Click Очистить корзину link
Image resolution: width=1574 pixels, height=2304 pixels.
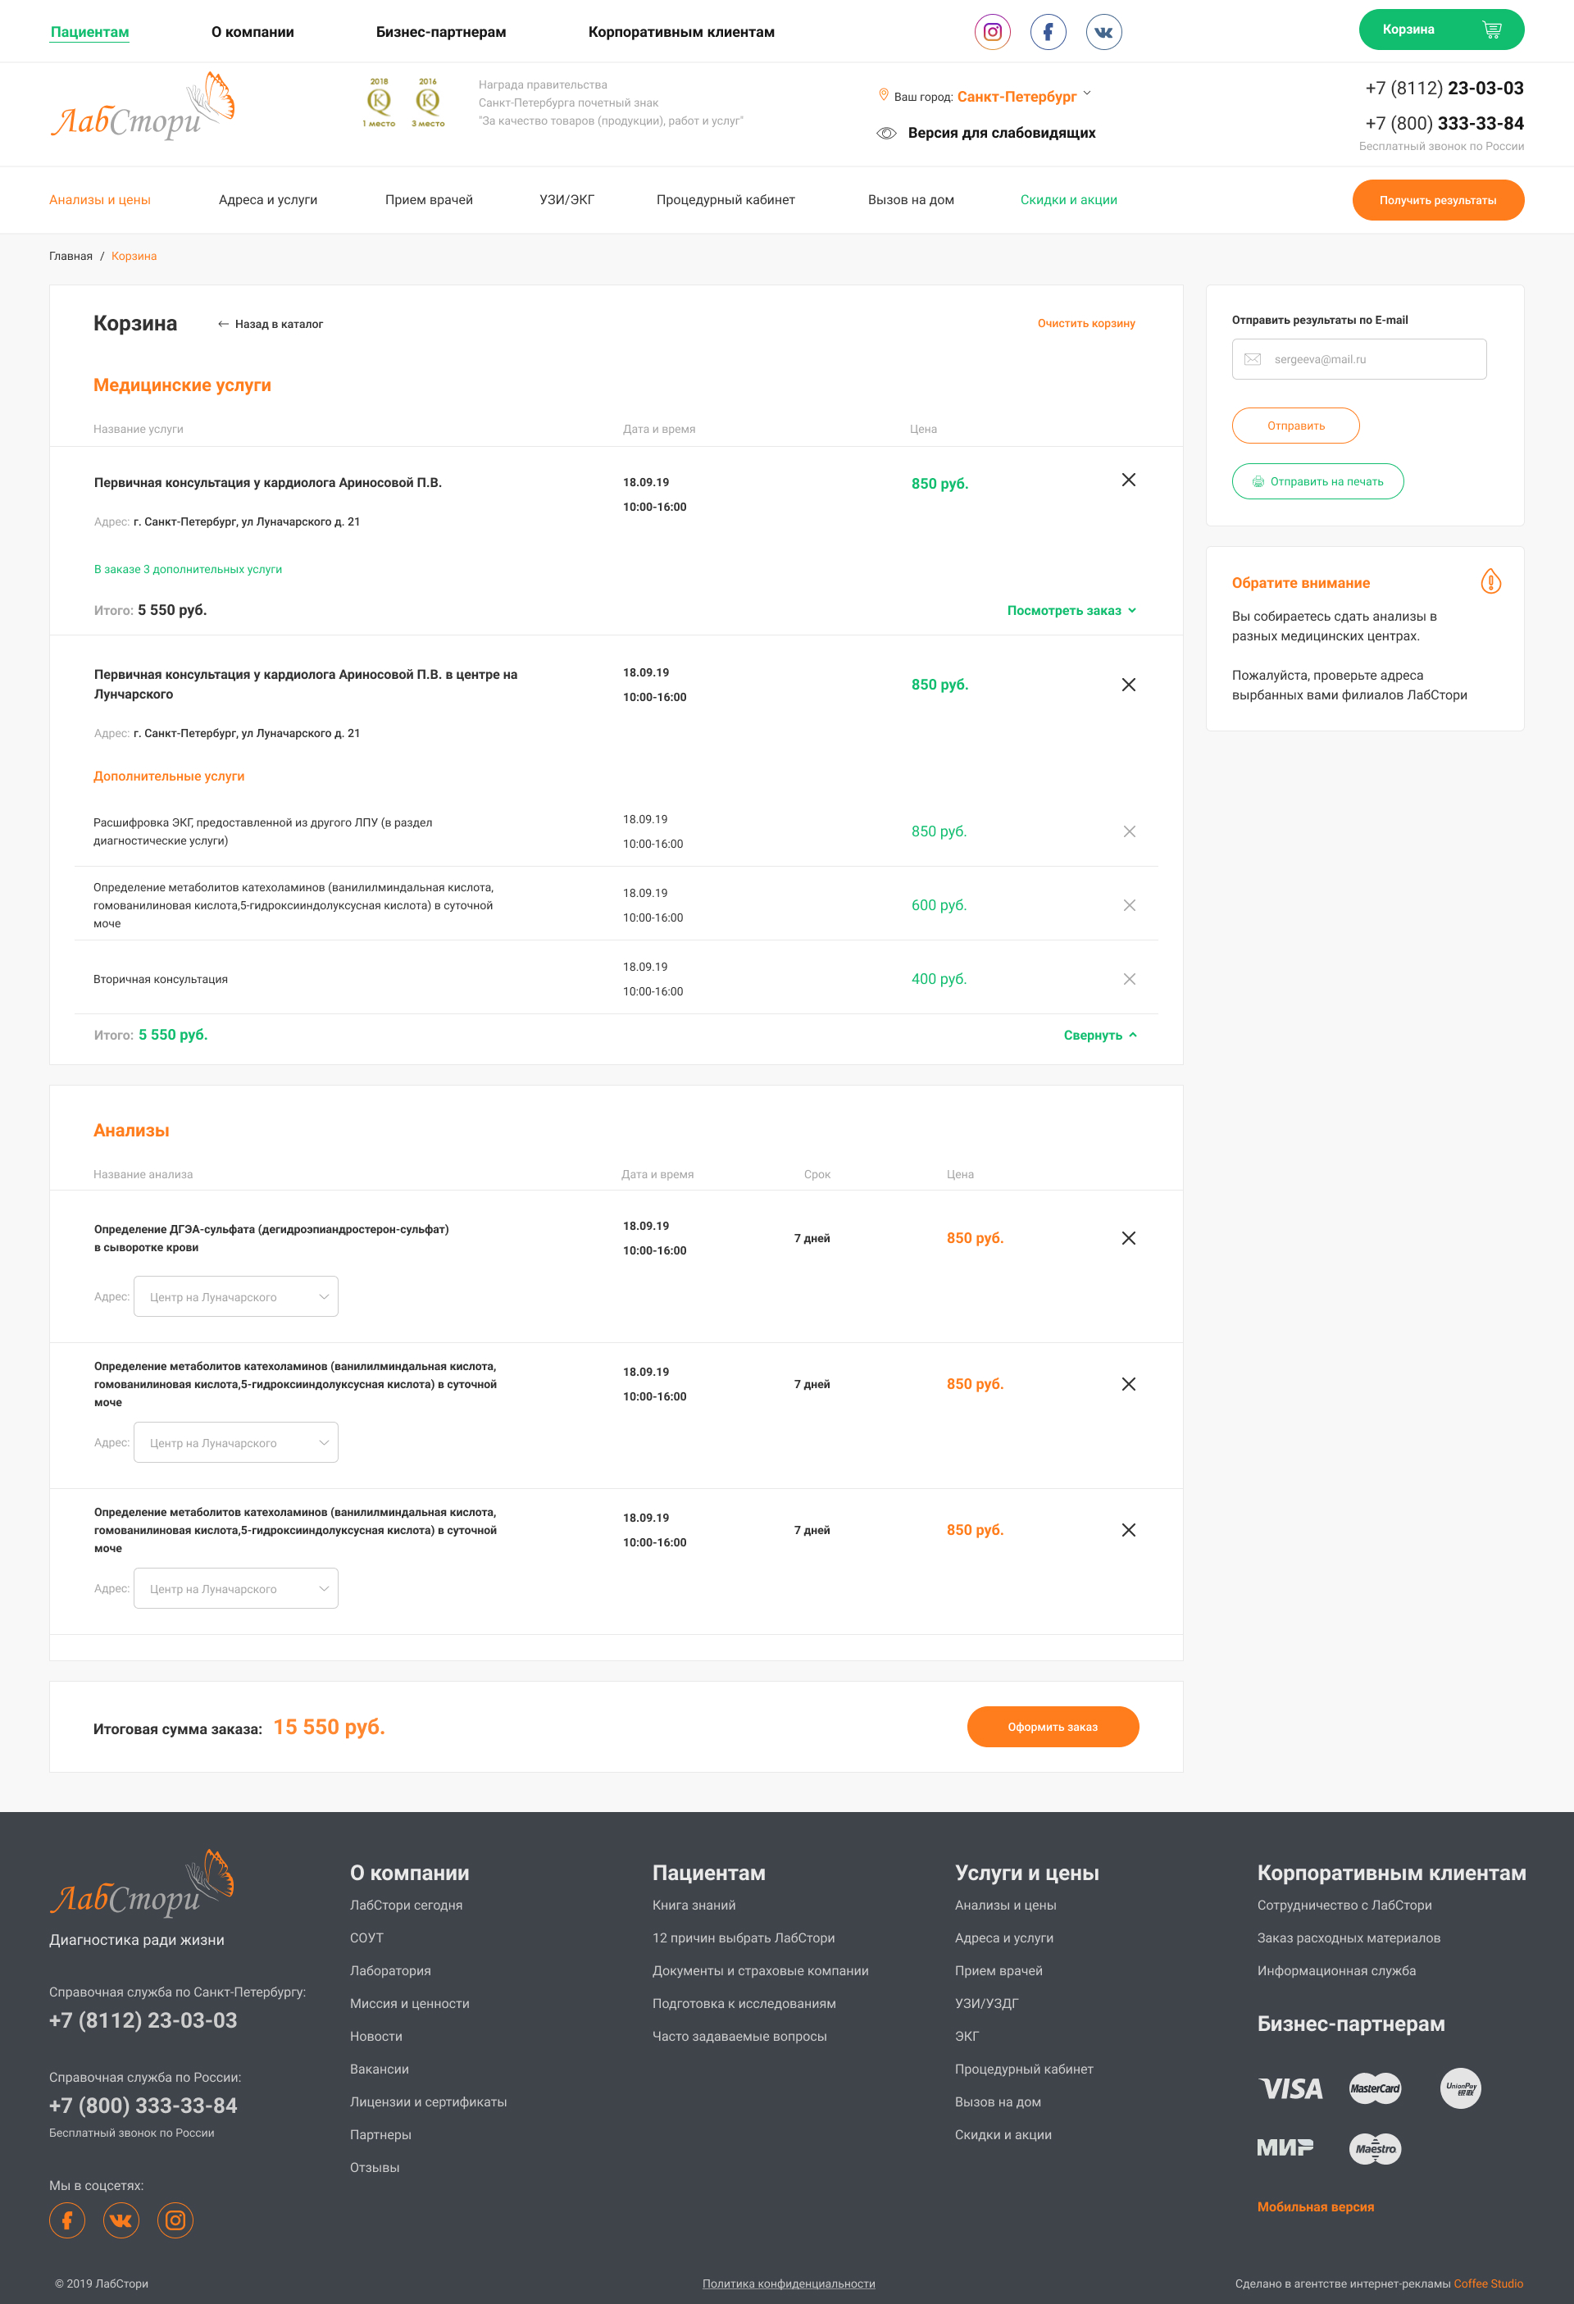(x=1085, y=324)
